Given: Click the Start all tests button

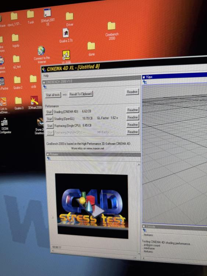Looking at the screenshot, I should point(53,95).
